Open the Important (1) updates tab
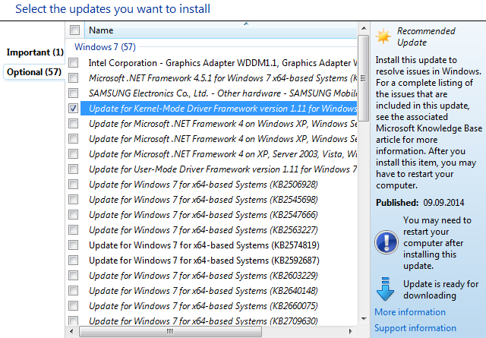 (35, 52)
